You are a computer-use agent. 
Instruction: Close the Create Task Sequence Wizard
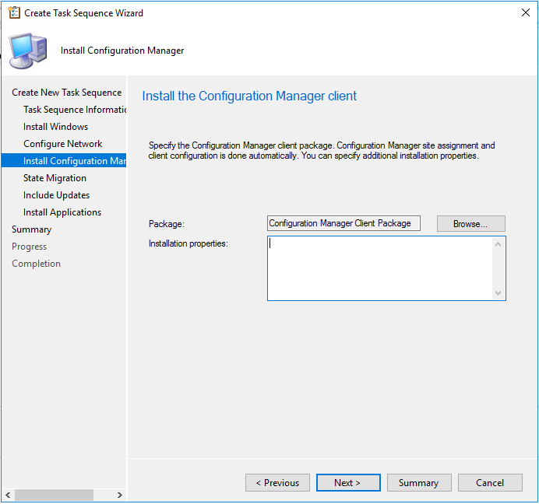[x=525, y=12]
